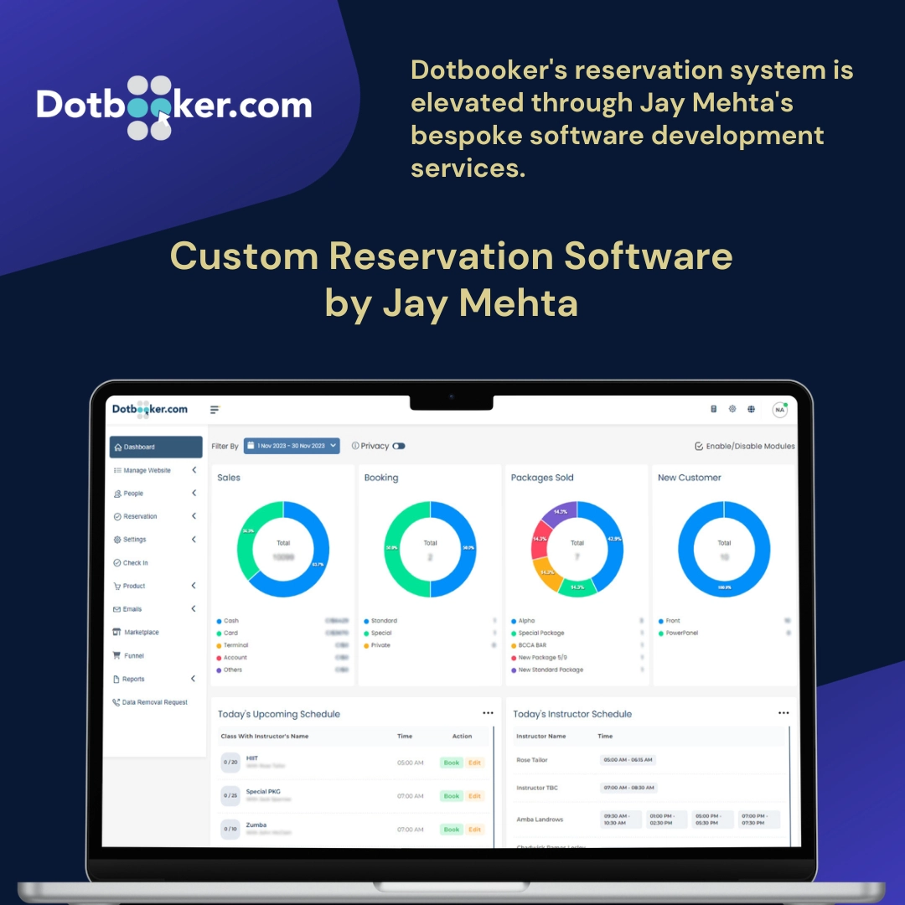Click the Privacy info icon
This screenshot has width=905, height=905.
[355, 446]
